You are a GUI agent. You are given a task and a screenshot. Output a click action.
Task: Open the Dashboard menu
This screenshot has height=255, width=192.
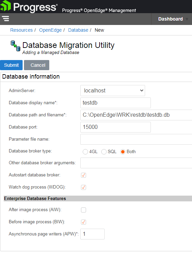(170, 19)
